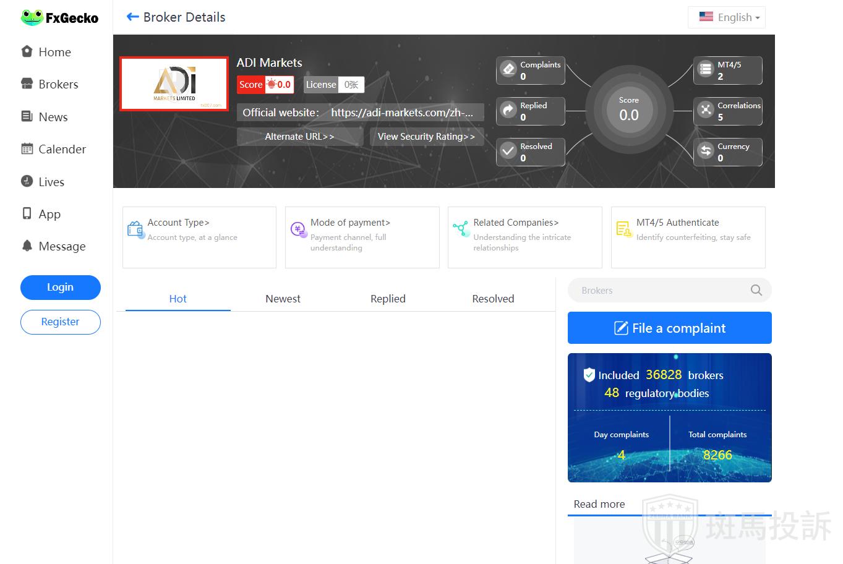Open the official website link

401,113
